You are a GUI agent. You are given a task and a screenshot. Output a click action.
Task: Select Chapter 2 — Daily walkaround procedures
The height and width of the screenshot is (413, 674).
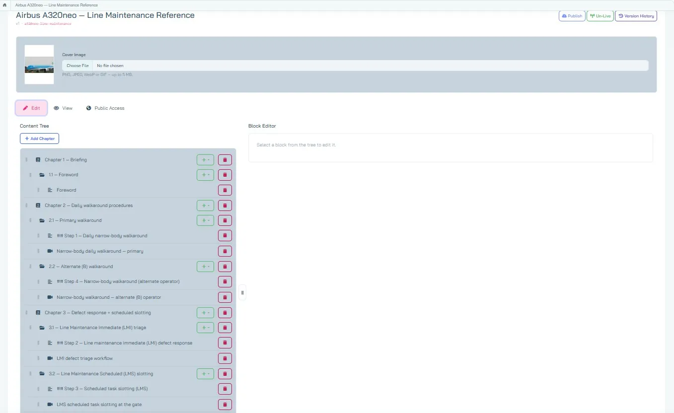(x=88, y=206)
